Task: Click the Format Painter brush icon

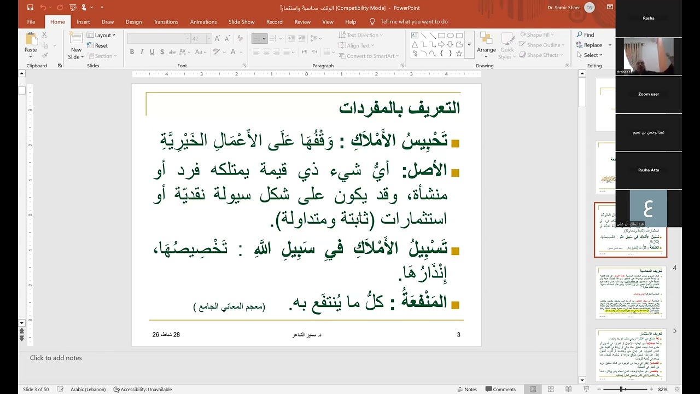Action: click(x=44, y=55)
